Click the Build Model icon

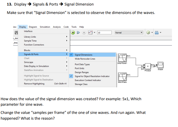[x=157, y=33]
